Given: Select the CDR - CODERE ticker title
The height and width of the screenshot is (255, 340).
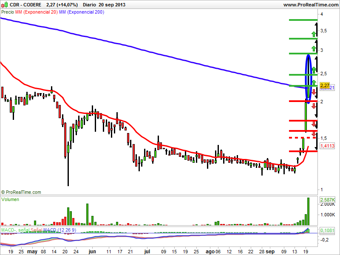Looking at the screenshot, I should [25, 5].
